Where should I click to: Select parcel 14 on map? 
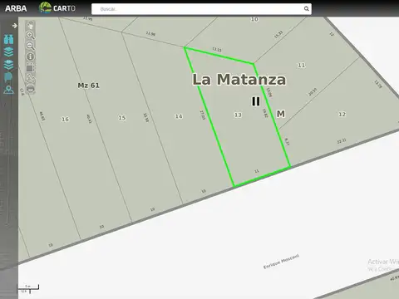[179, 116]
